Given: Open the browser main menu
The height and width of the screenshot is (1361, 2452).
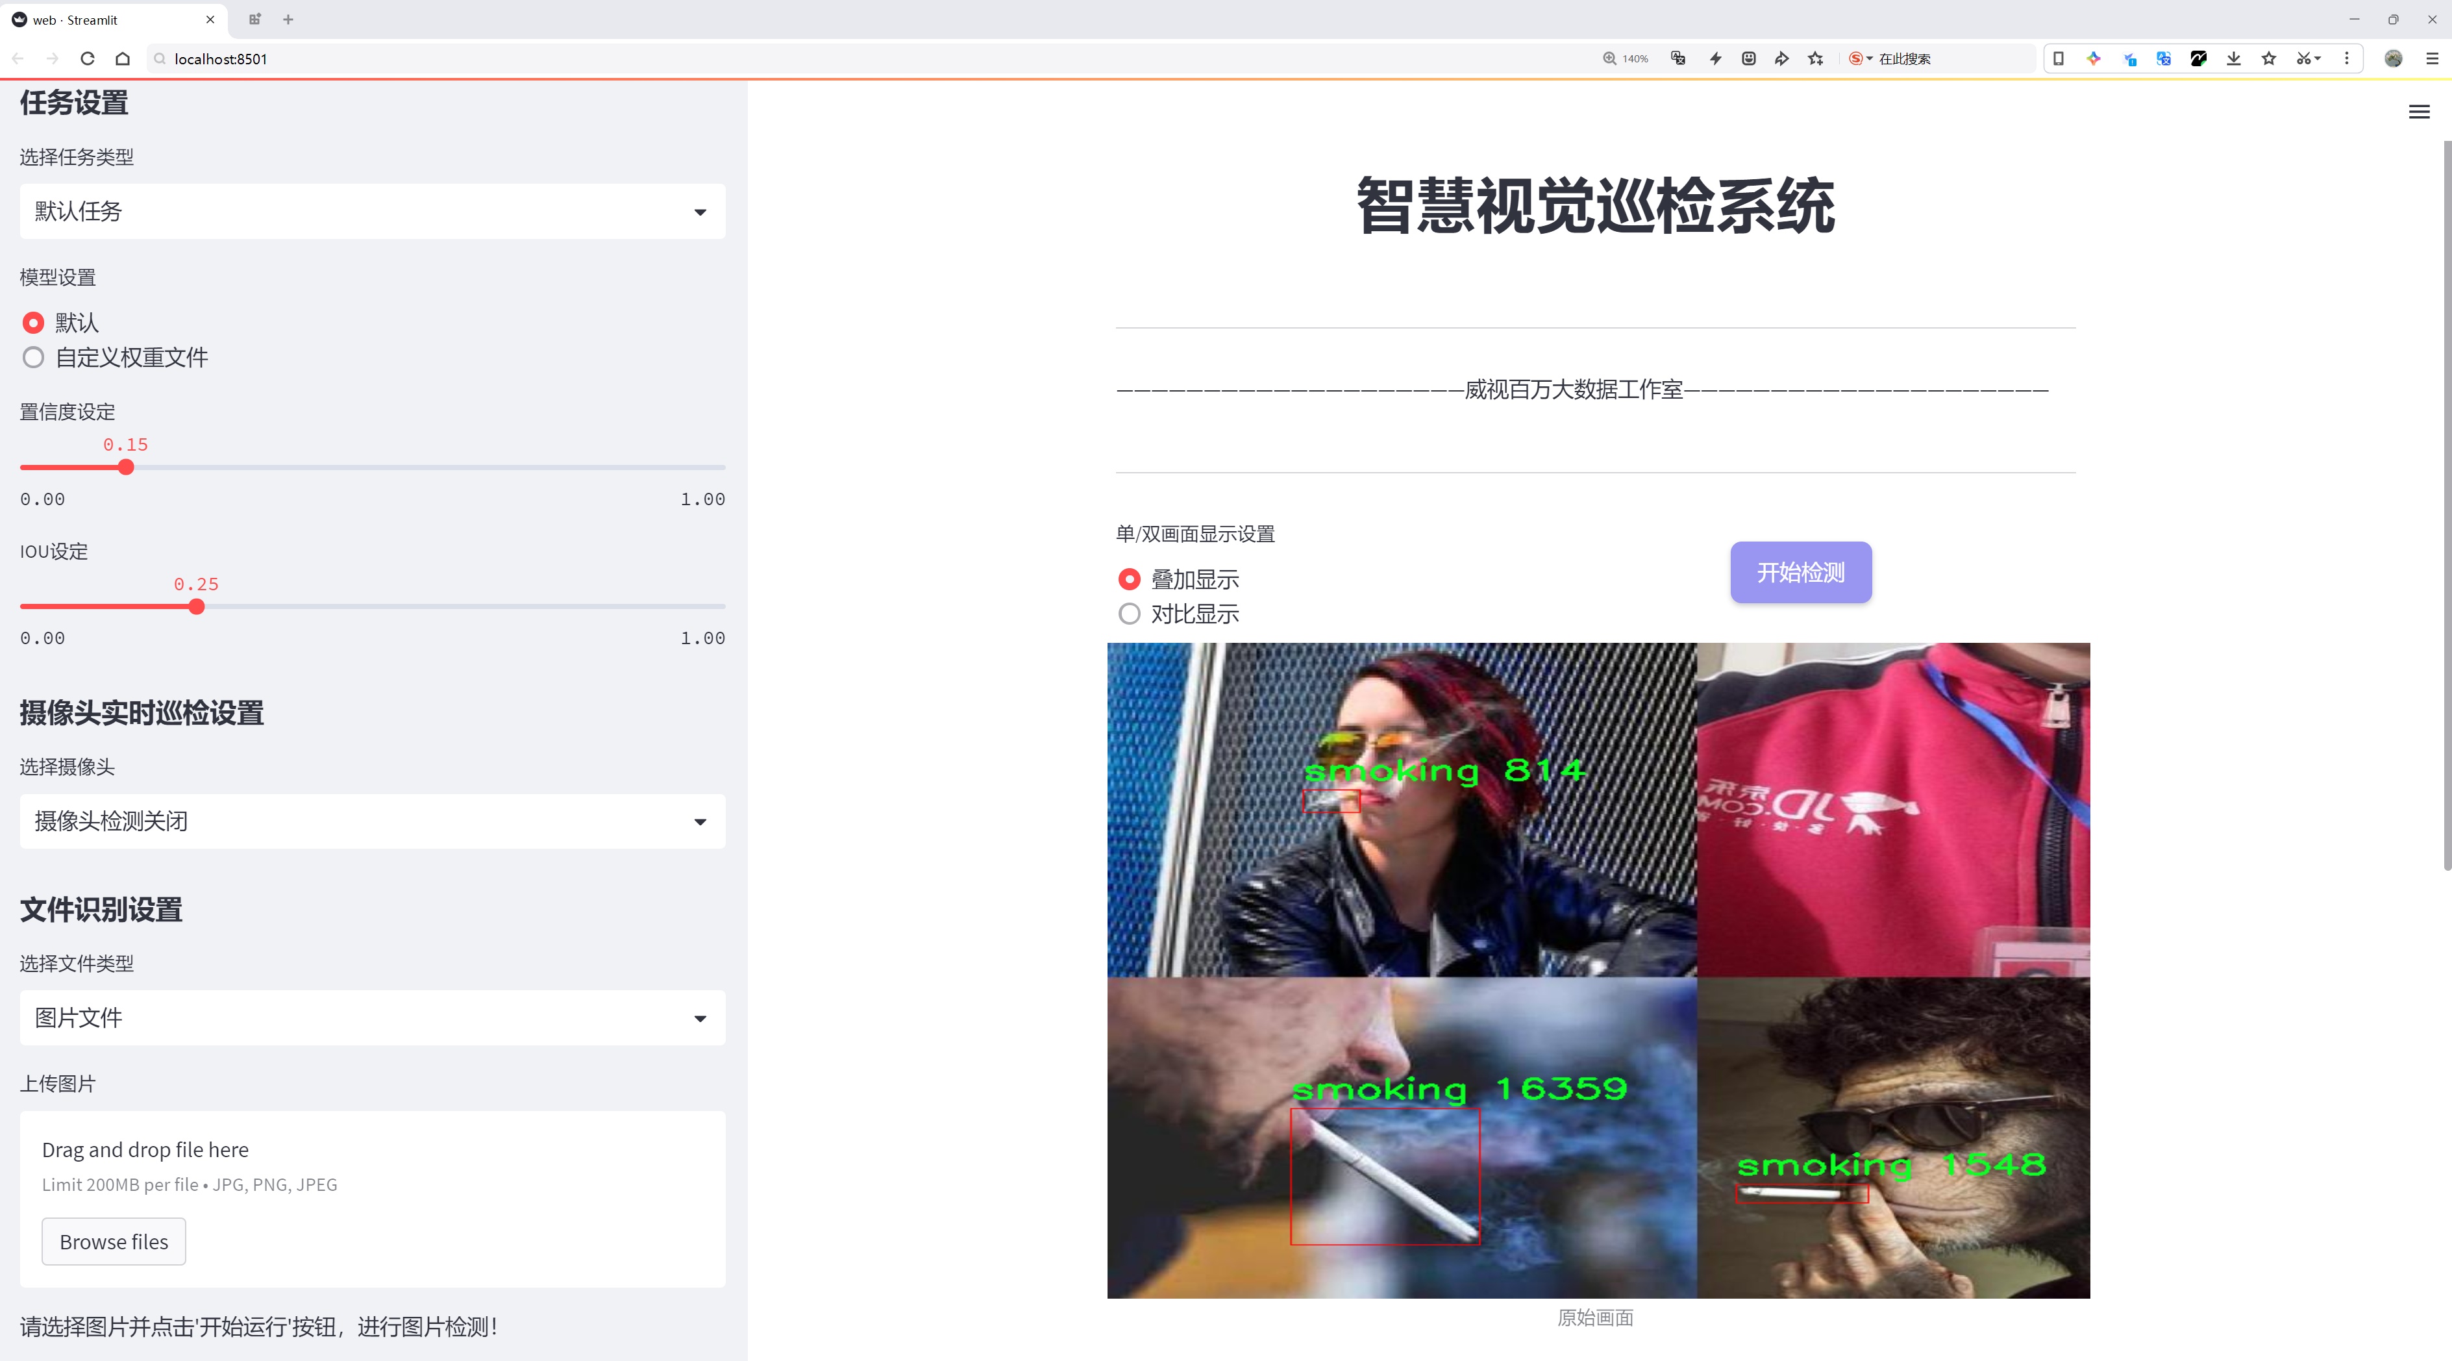Looking at the screenshot, I should pos(2432,58).
